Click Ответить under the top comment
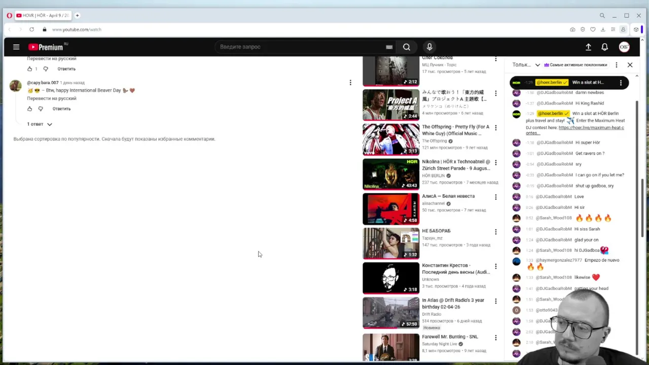Viewport: 649px width, 365px height. 66,69
